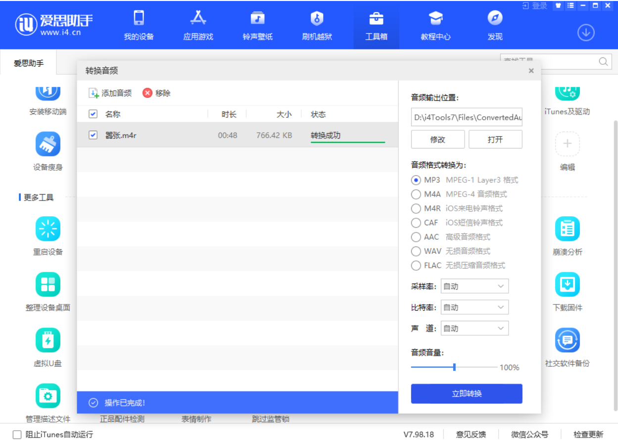Select the FLAC lossless format

tap(416, 265)
